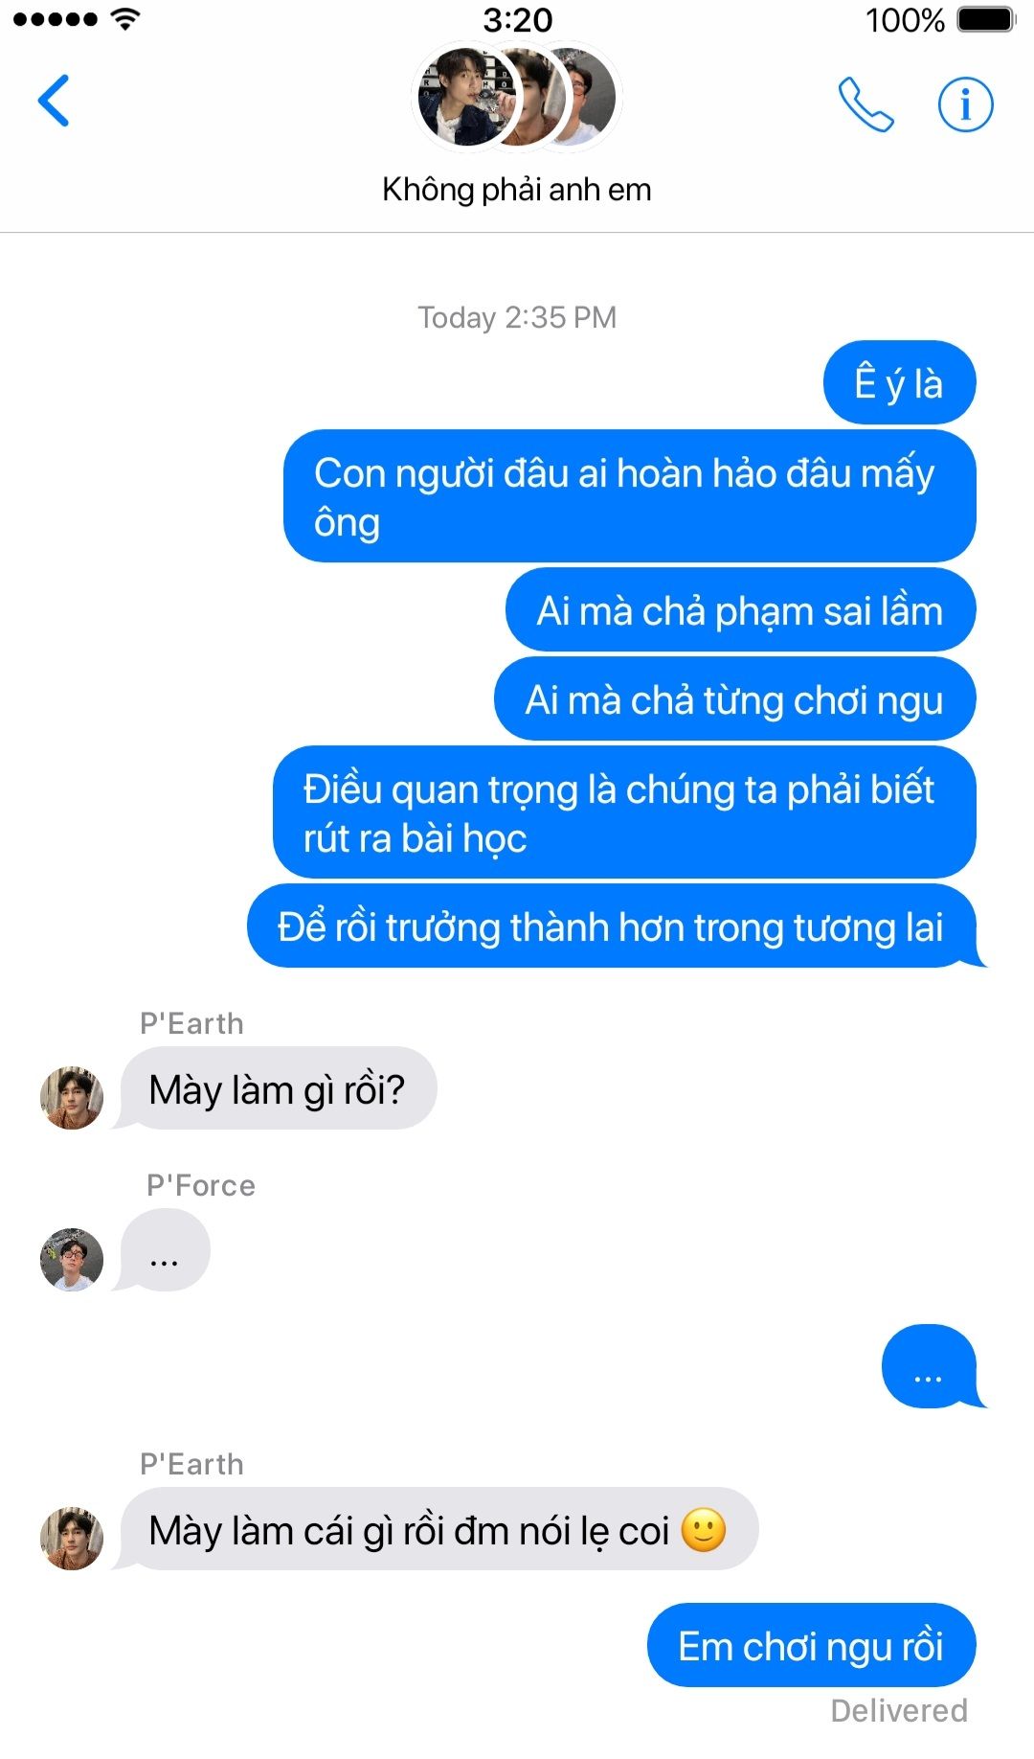Tap the "Delivered" status label
The image size is (1034, 1759).
(x=899, y=1710)
